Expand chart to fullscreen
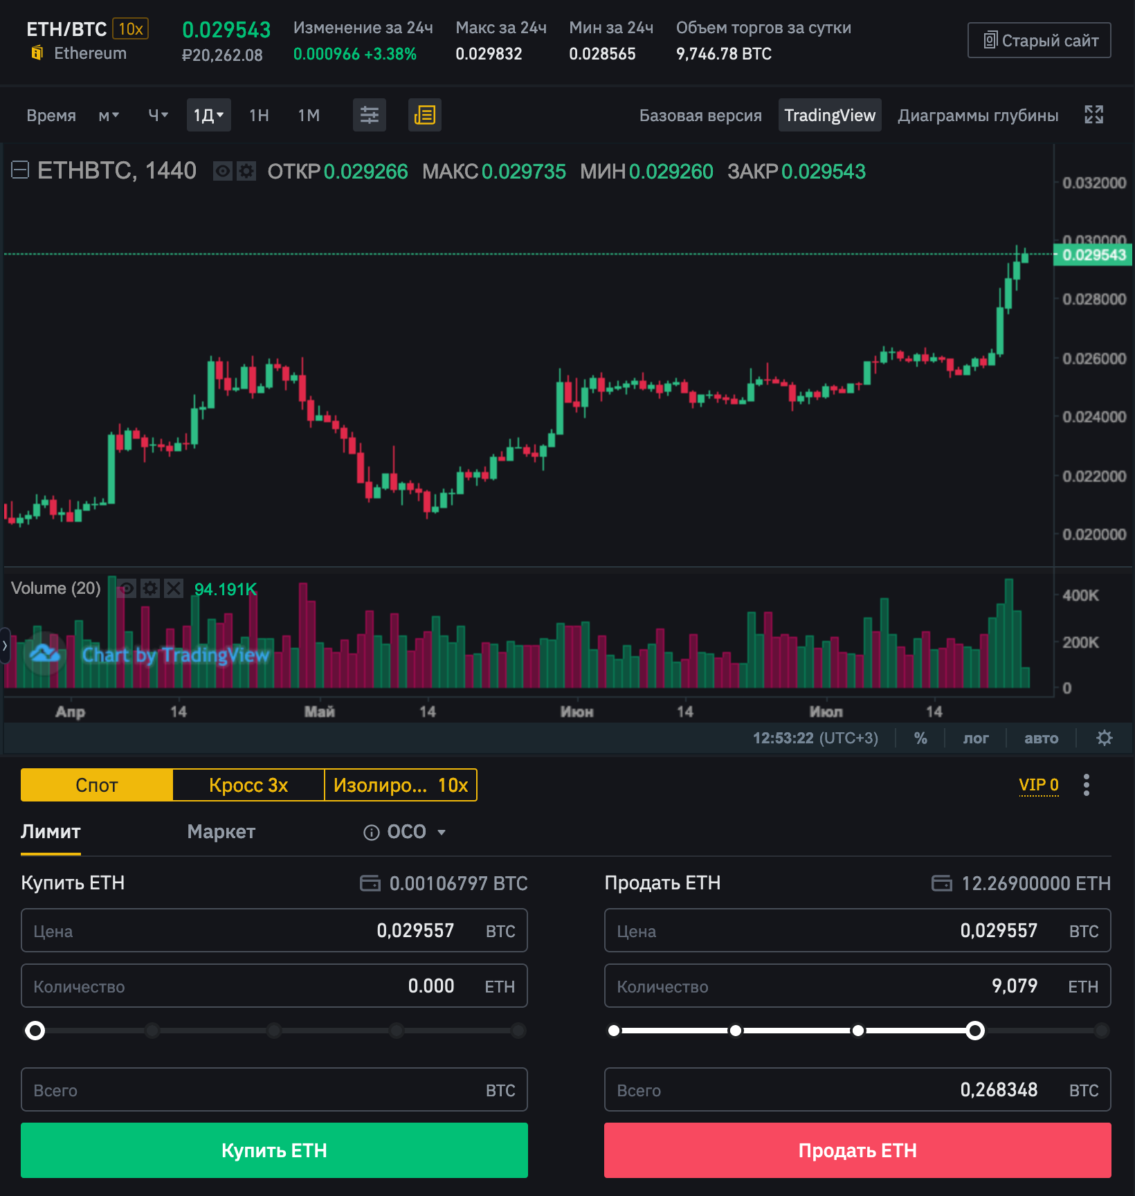1135x1196 pixels. 1093,115
